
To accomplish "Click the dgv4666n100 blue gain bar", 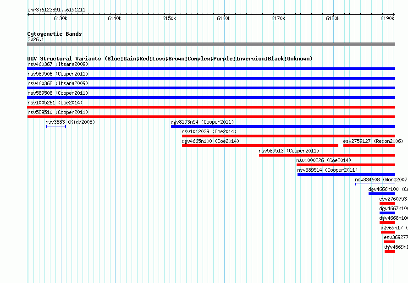I will 382,194.
